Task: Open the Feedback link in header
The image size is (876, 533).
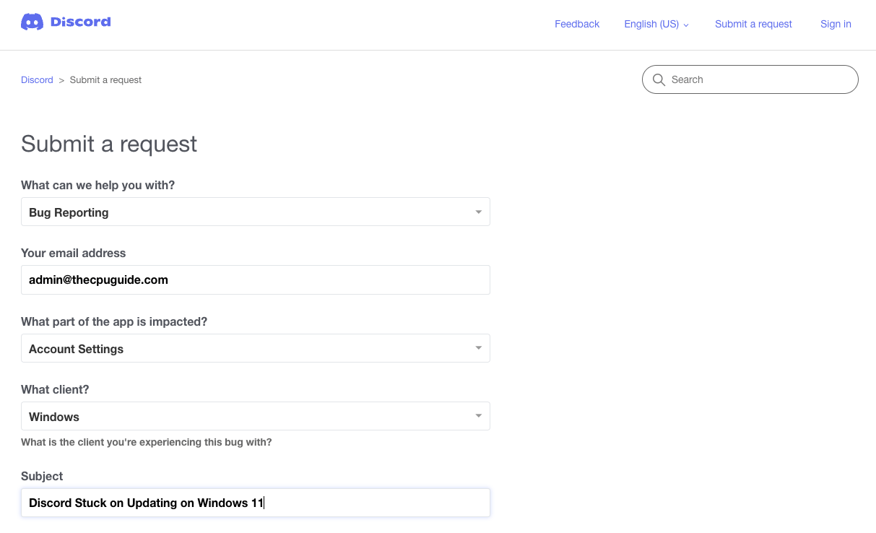Action: point(576,24)
